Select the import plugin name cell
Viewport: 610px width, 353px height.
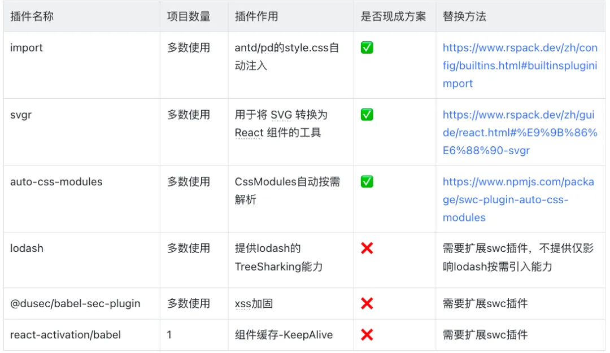(27, 48)
